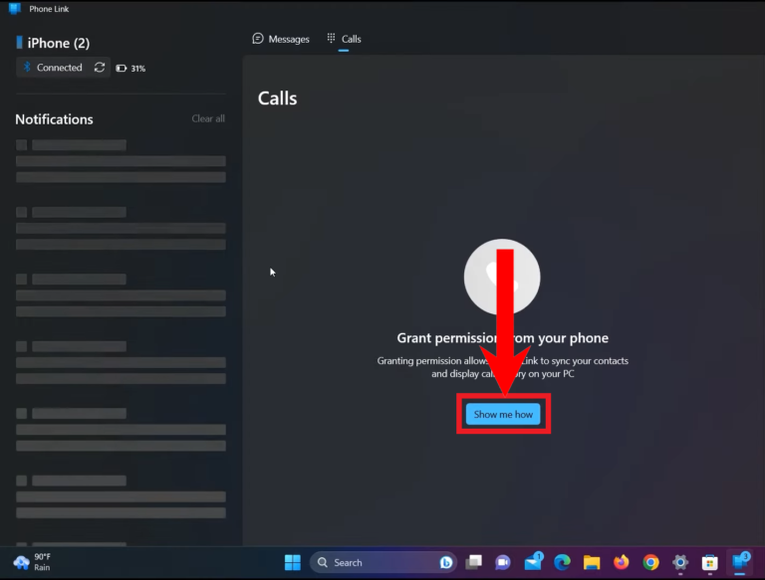Launch Firefox from the taskbar
The image size is (765, 580).
click(x=622, y=562)
